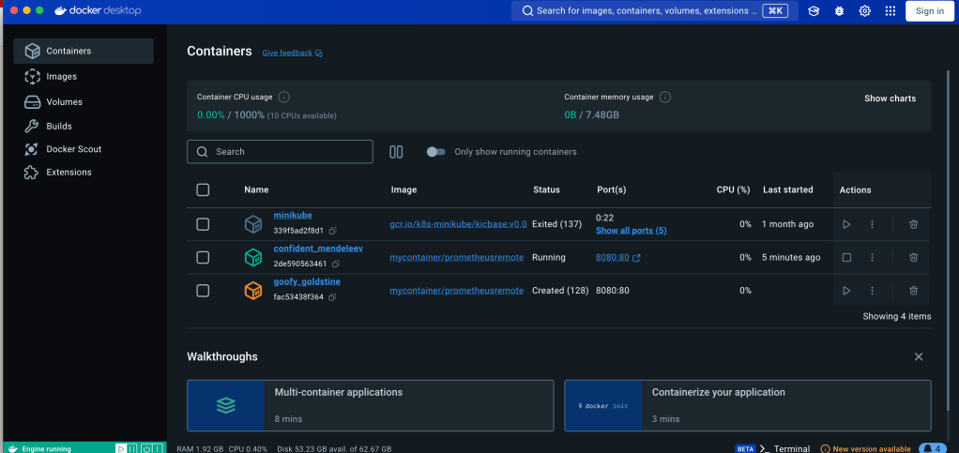Viewport: 959px width, 453px height.
Task: Expand Show all ports (5) for minikube
Action: [632, 231]
